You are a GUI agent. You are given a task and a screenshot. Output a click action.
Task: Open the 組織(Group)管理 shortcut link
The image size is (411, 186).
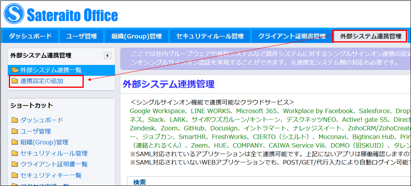pyautogui.click(x=44, y=142)
